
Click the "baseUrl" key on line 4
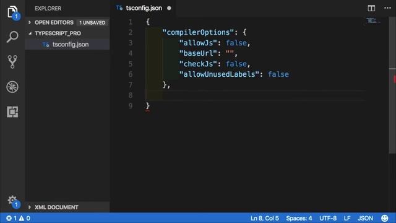click(x=198, y=53)
